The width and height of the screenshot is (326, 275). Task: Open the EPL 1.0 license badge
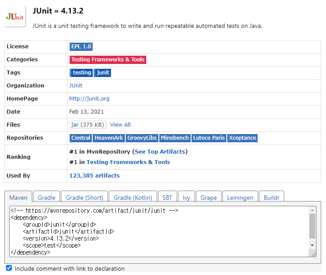[x=81, y=47]
